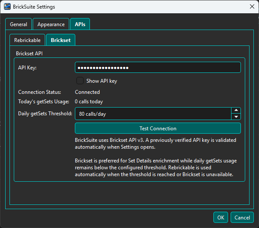Click the 'BrickSuite uses Brickset API v3' note
Image resolution: width=259 pixels, height=228 pixels.
pos(155,144)
